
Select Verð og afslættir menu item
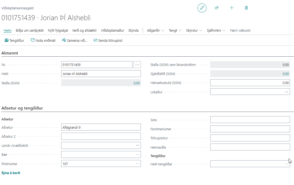84,30
